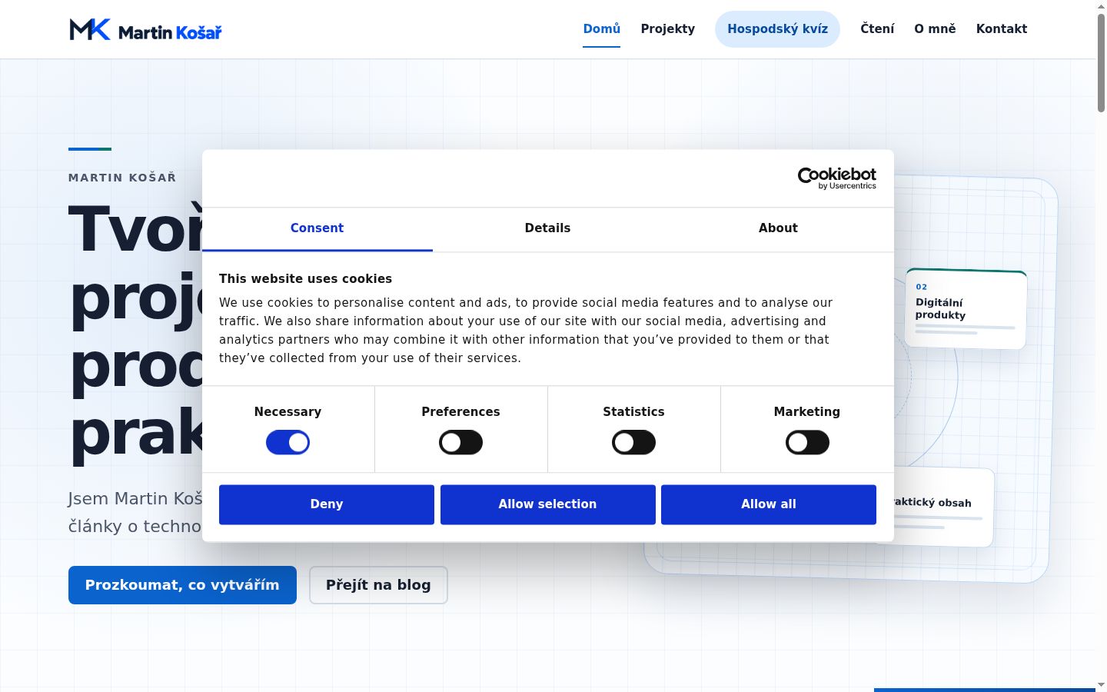Click Prozkoumat, co vytvářím button
The height and width of the screenshot is (692, 1107).
[182, 585]
